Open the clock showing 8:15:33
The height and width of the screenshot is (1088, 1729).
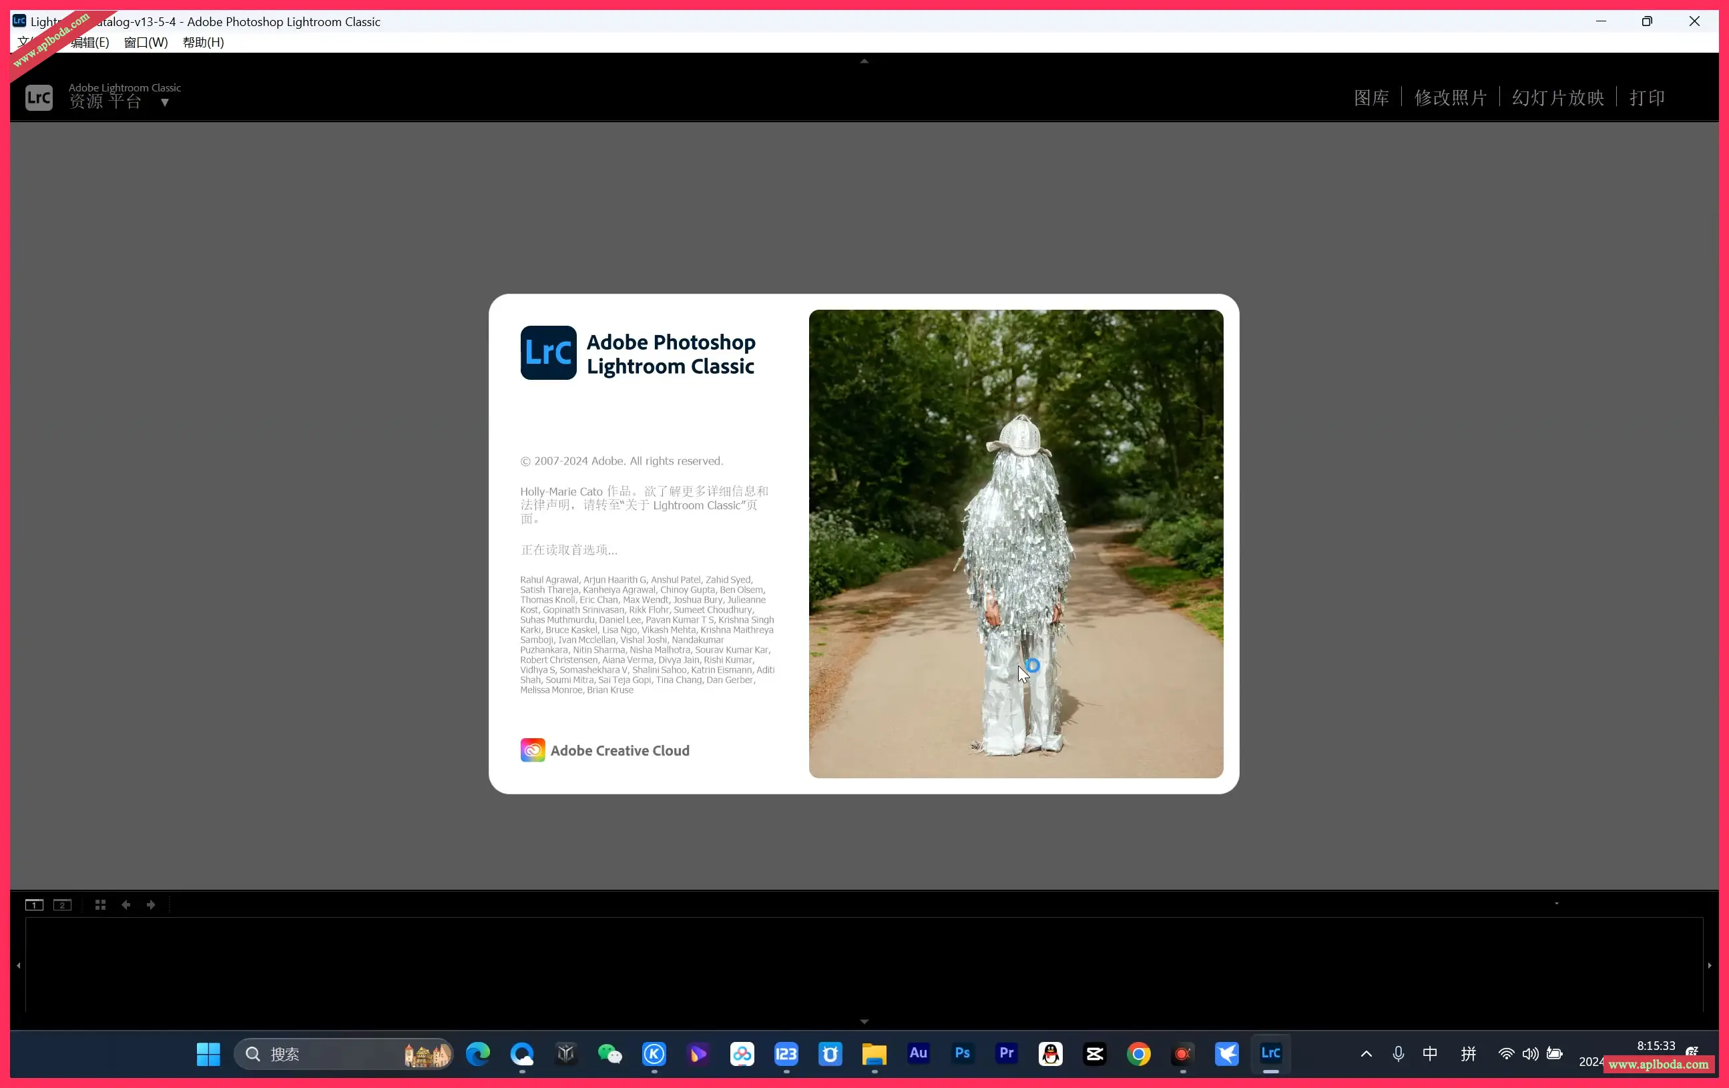tap(1656, 1046)
